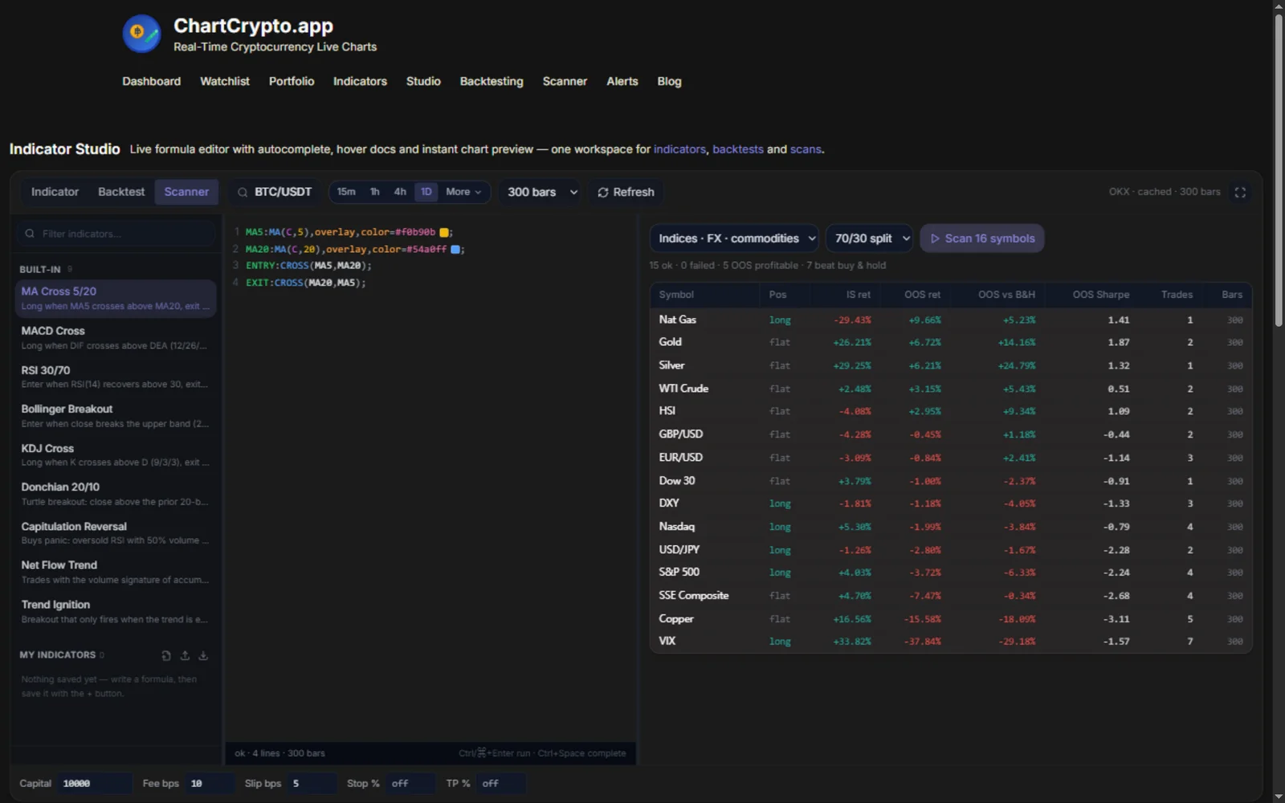
Task: Select the Trend Ignition indicator
Action: click(x=116, y=611)
